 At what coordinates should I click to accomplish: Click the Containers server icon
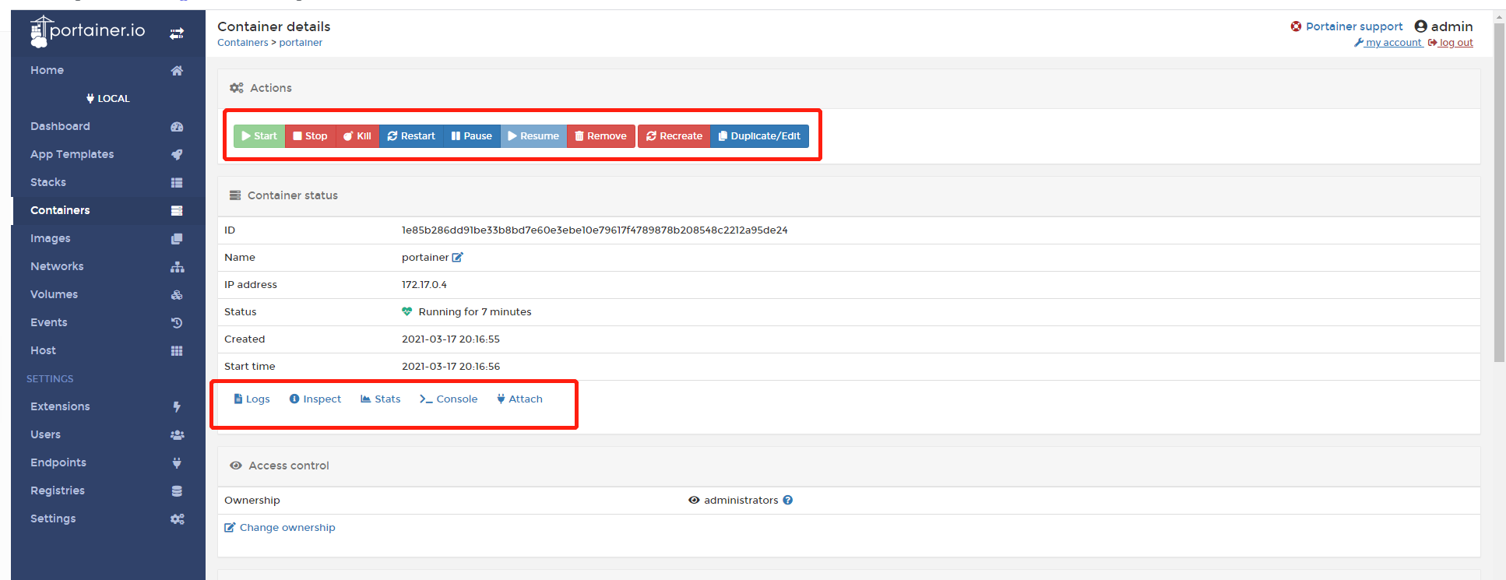(x=177, y=210)
